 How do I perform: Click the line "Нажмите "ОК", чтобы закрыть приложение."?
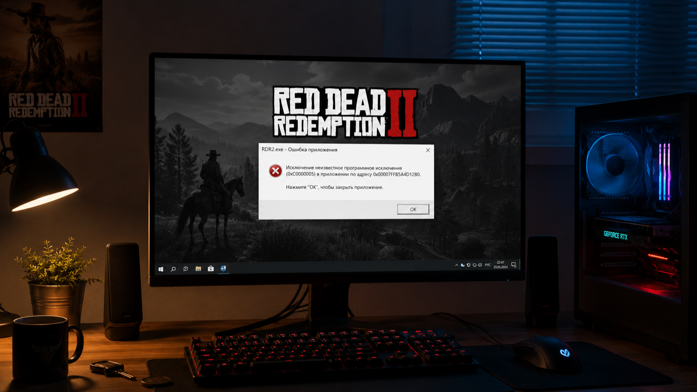click(x=334, y=187)
